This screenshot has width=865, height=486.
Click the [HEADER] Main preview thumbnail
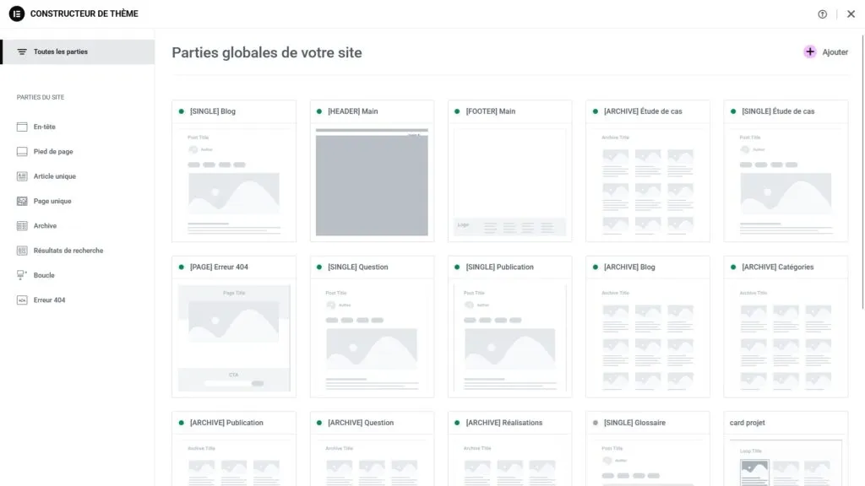click(372, 179)
